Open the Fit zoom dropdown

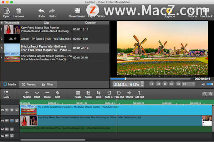point(188,84)
